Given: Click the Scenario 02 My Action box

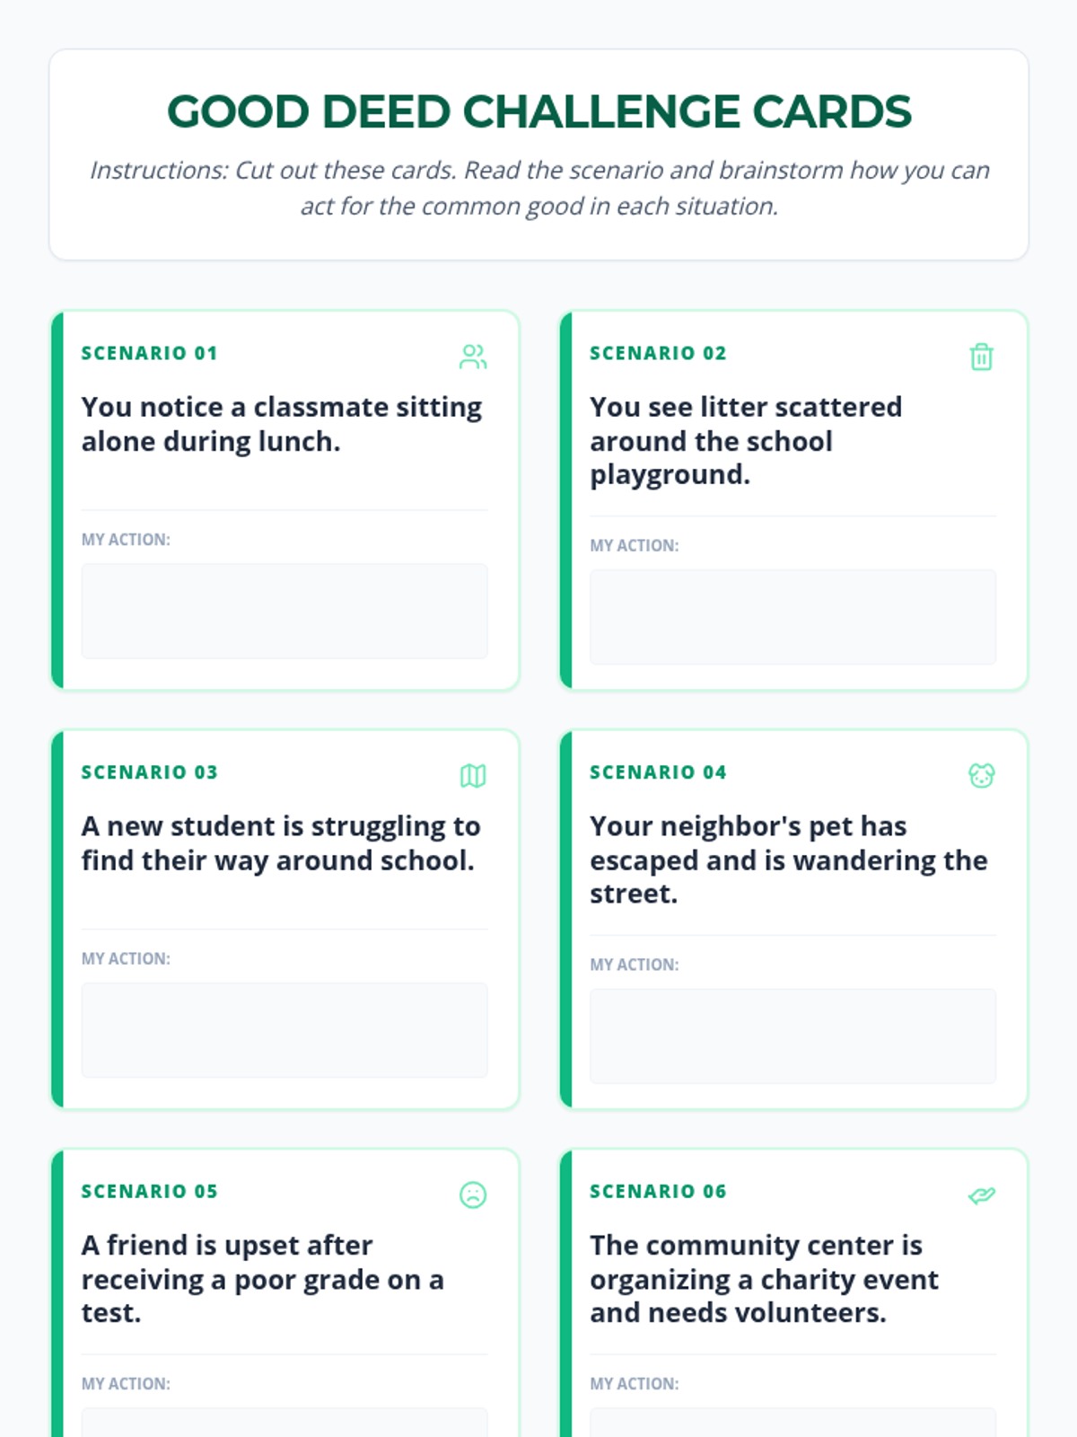Looking at the screenshot, I should pos(792,617).
